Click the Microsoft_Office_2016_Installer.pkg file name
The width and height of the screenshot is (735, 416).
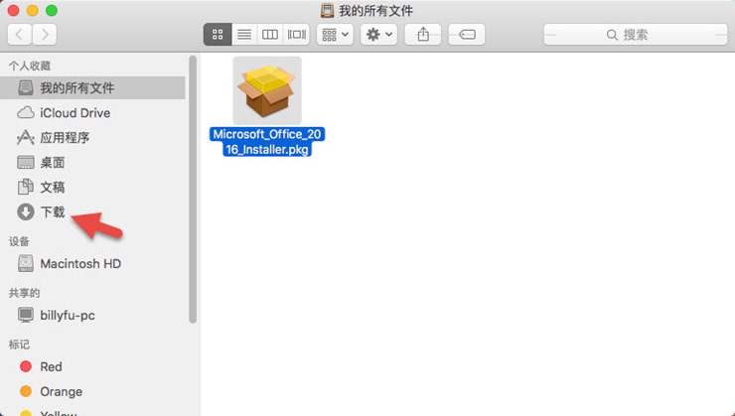[x=267, y=141]
